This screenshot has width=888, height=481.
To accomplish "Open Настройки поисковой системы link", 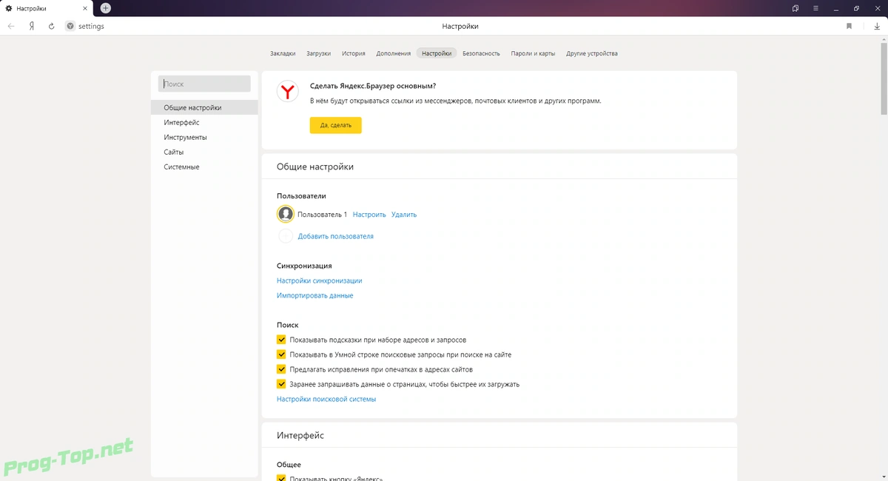I will pyautogui.click(x=326, y=400).
